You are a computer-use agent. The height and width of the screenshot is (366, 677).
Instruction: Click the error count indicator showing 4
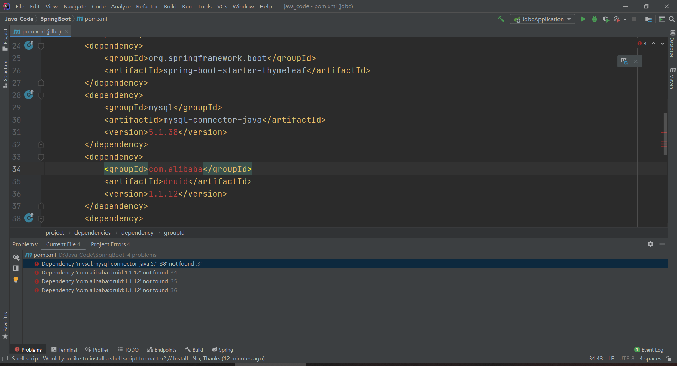pyautogui.click(x=642, y=43)
